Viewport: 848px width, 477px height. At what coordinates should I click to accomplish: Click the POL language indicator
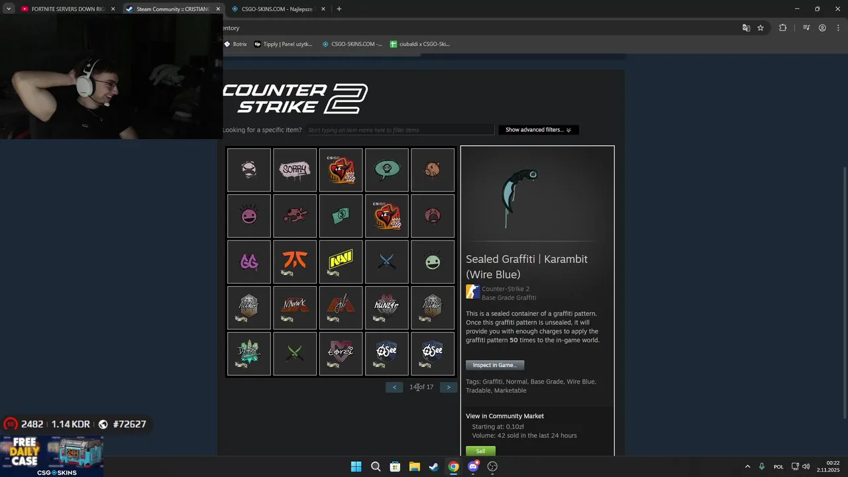(x=778, y=466)
